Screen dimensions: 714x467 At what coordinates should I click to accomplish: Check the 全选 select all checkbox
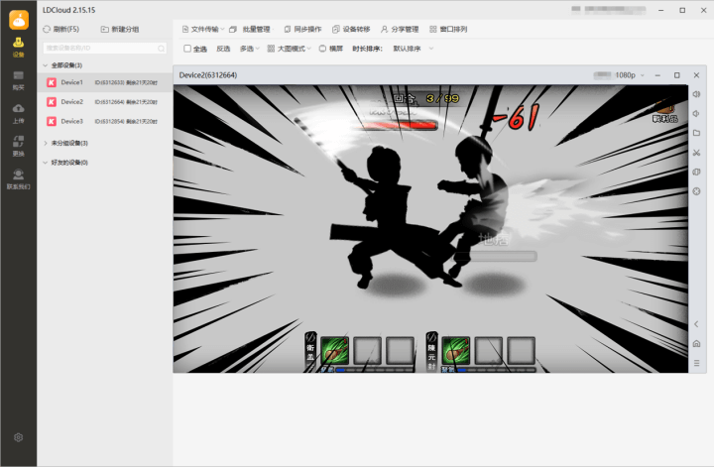click(x=187, y=49)
